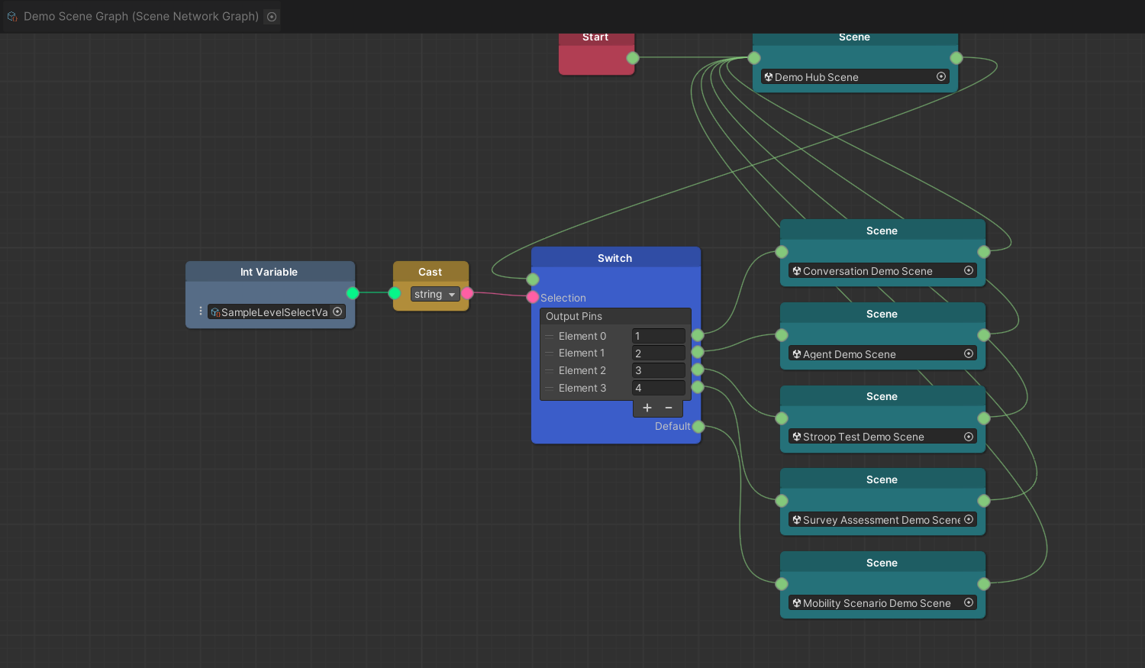This screenshot has width=1145, height=668.
Task: Click the Cast node green input port
Action: (395, 293)
